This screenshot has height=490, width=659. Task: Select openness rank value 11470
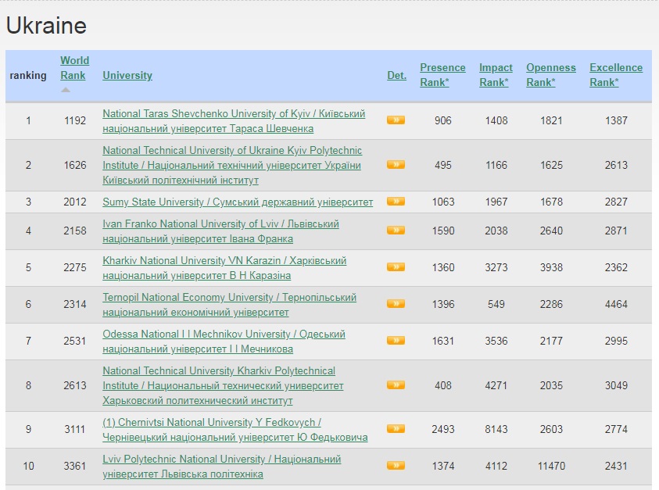(551, 466)
